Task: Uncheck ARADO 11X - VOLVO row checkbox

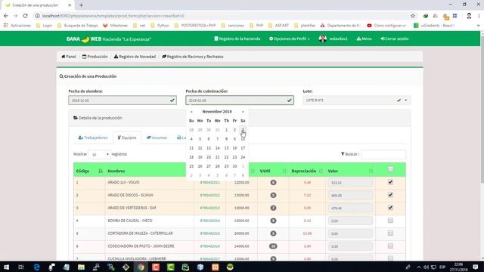Action: (x=390, y=182)
